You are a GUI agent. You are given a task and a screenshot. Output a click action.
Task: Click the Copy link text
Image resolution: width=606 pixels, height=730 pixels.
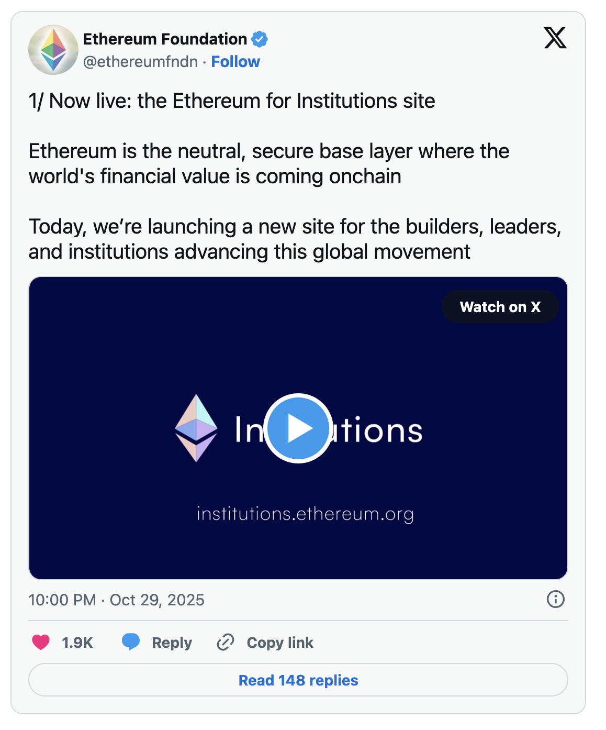point(280,643)
